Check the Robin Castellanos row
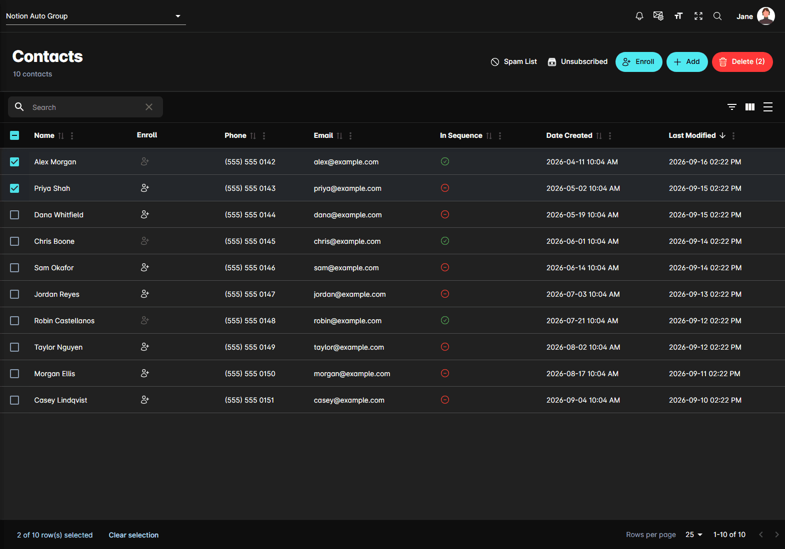The width and height of the screenshot is (785, 549). (14, 321)
